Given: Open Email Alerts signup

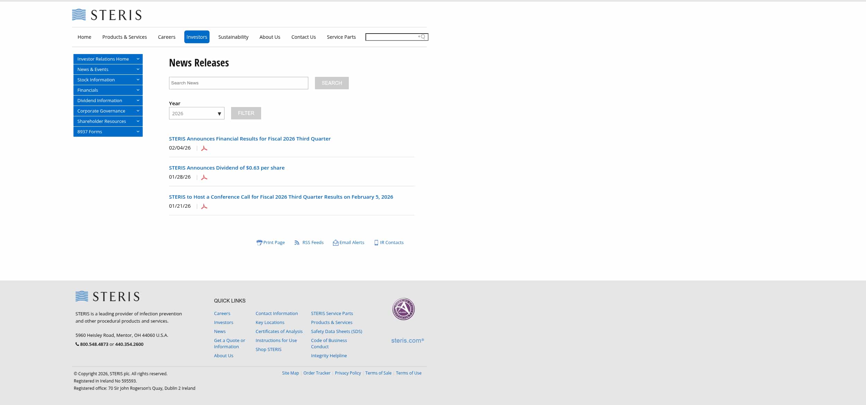Looking at the screenshot, I should point(348,242).
